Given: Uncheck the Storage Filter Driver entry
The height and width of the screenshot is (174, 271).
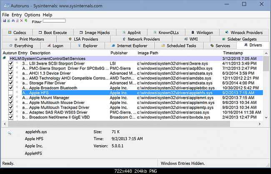Looking at the screenshot, I should tap(11, 83).
